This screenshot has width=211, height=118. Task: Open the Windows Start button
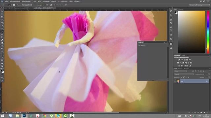pyautogui.click(x=3, y=116)
